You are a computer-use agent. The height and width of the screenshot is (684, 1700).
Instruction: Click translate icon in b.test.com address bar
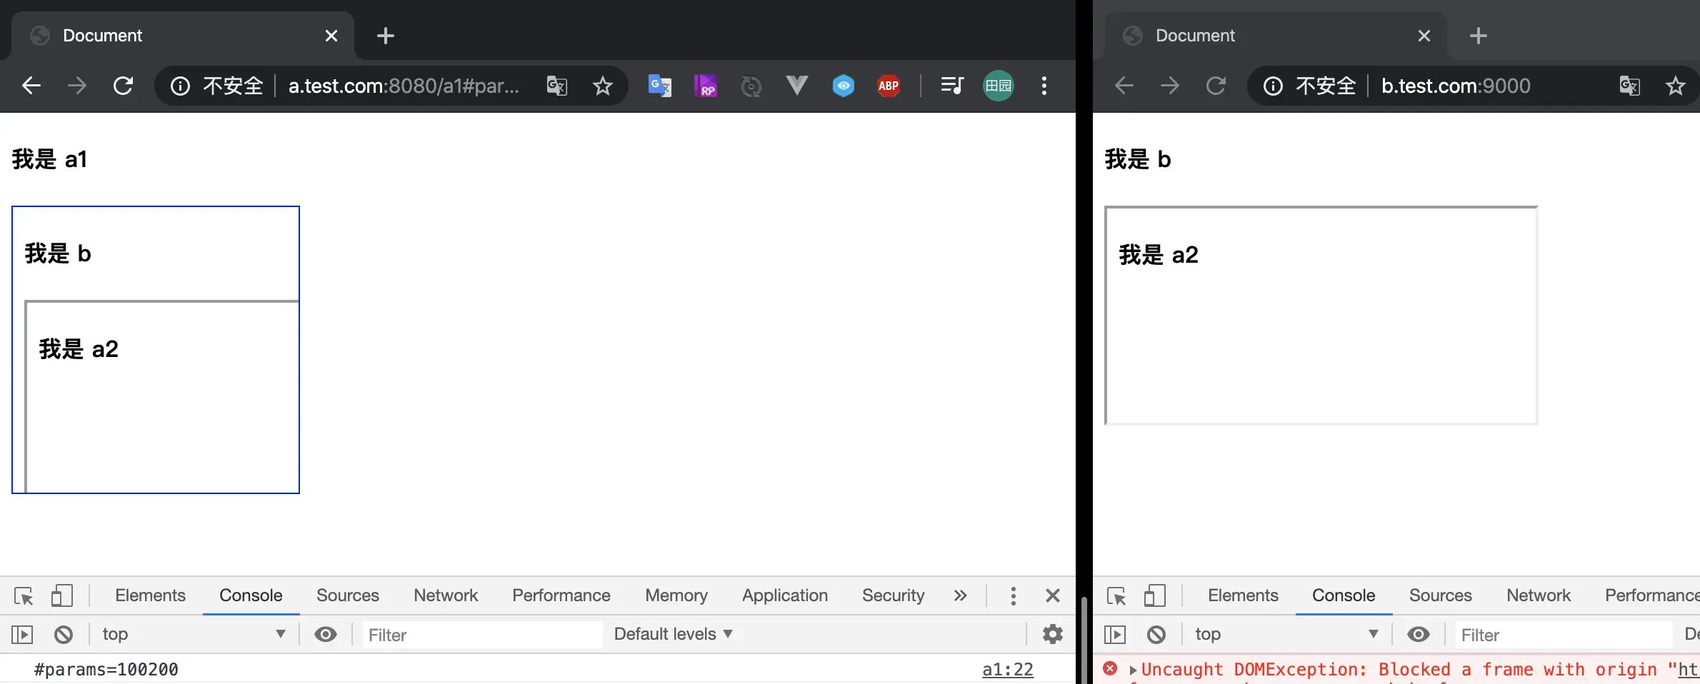tap(1629, 86)
